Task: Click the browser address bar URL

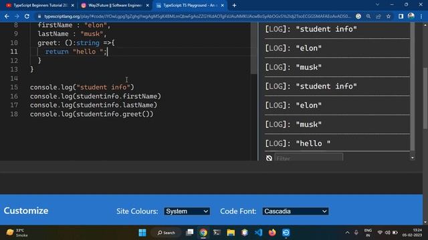Action: point(197,16)
